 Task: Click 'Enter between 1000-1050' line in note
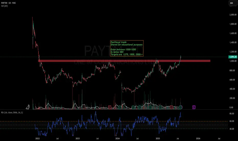[123, 49]
